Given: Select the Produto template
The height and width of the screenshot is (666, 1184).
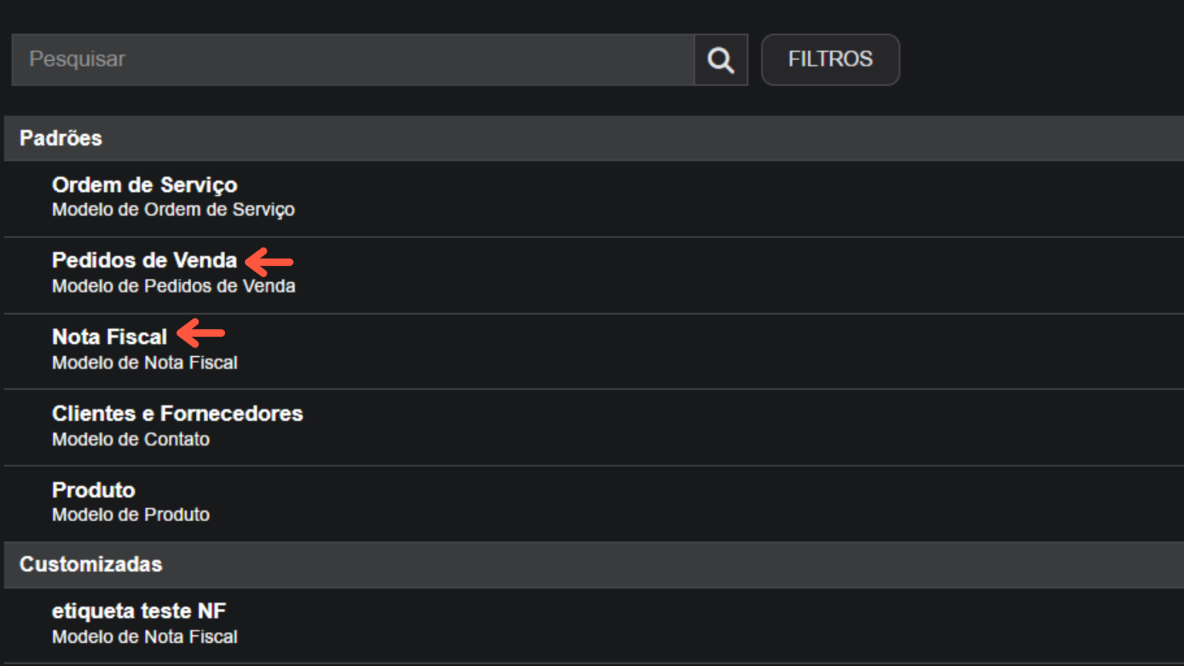Looking at the screenshot, I should 93,490.
